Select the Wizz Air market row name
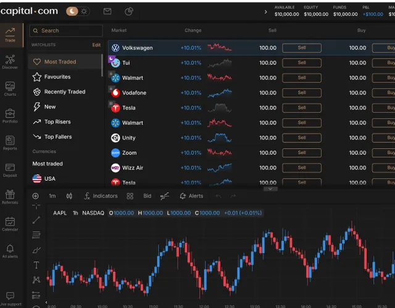Image resolution: width=395 pixels, height=308 pixels. (x=133, y=168)
